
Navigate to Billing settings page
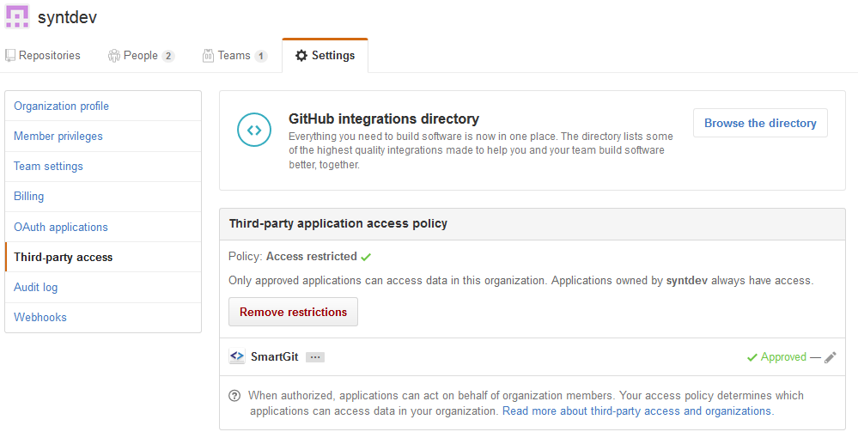28,197
